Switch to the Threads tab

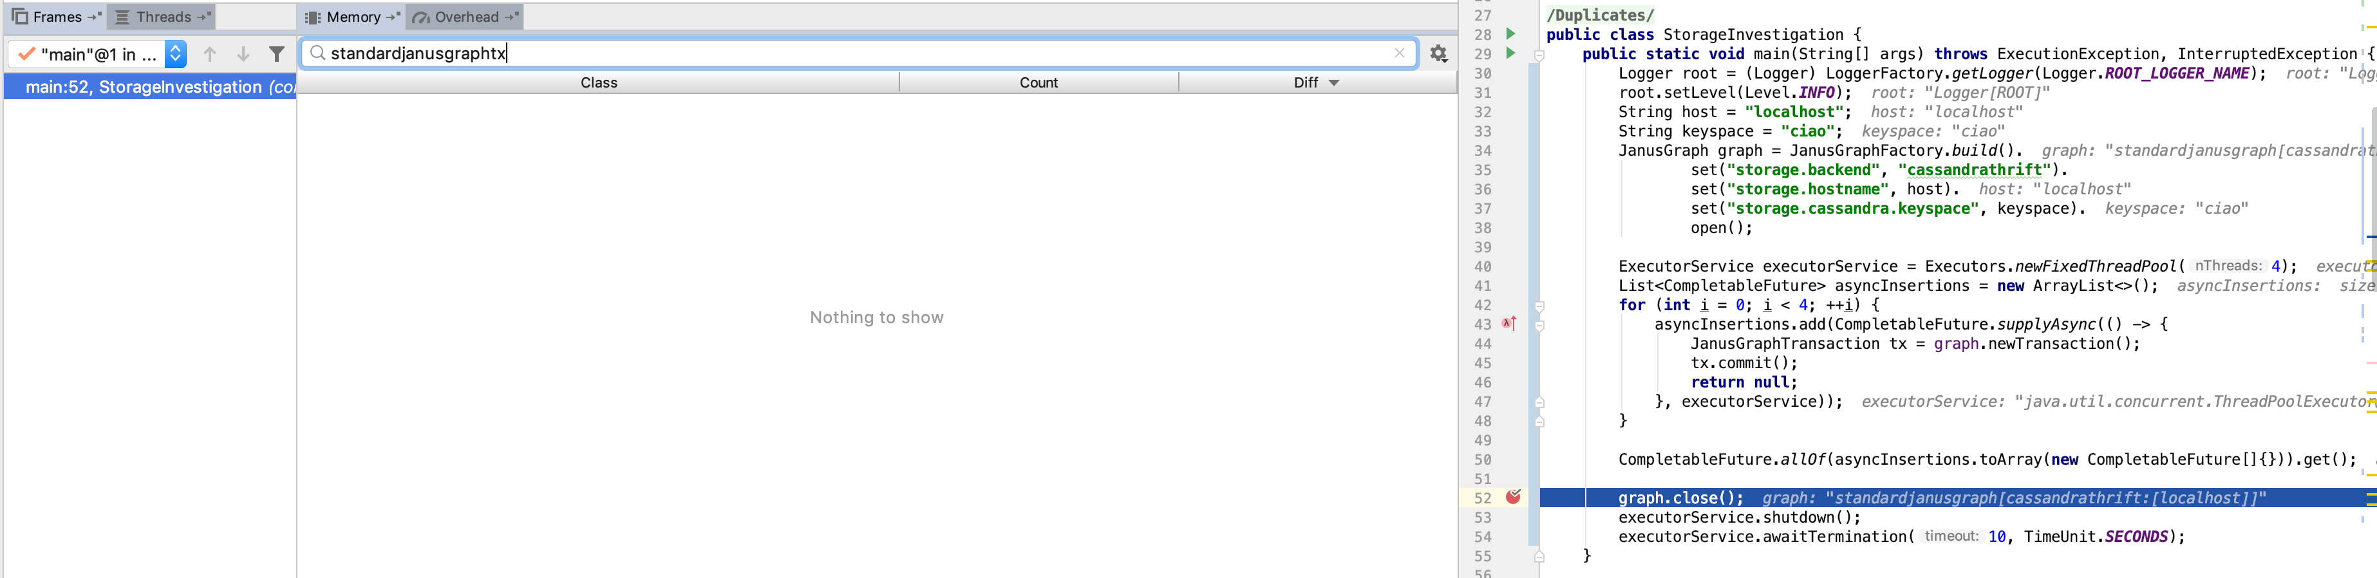click(x=162, y=17)
